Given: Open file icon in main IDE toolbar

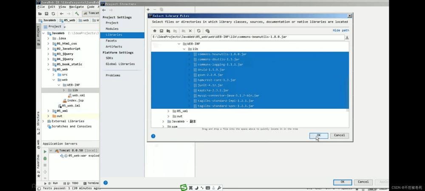Looking at the screenshot, I should click(x=40, y=14).
